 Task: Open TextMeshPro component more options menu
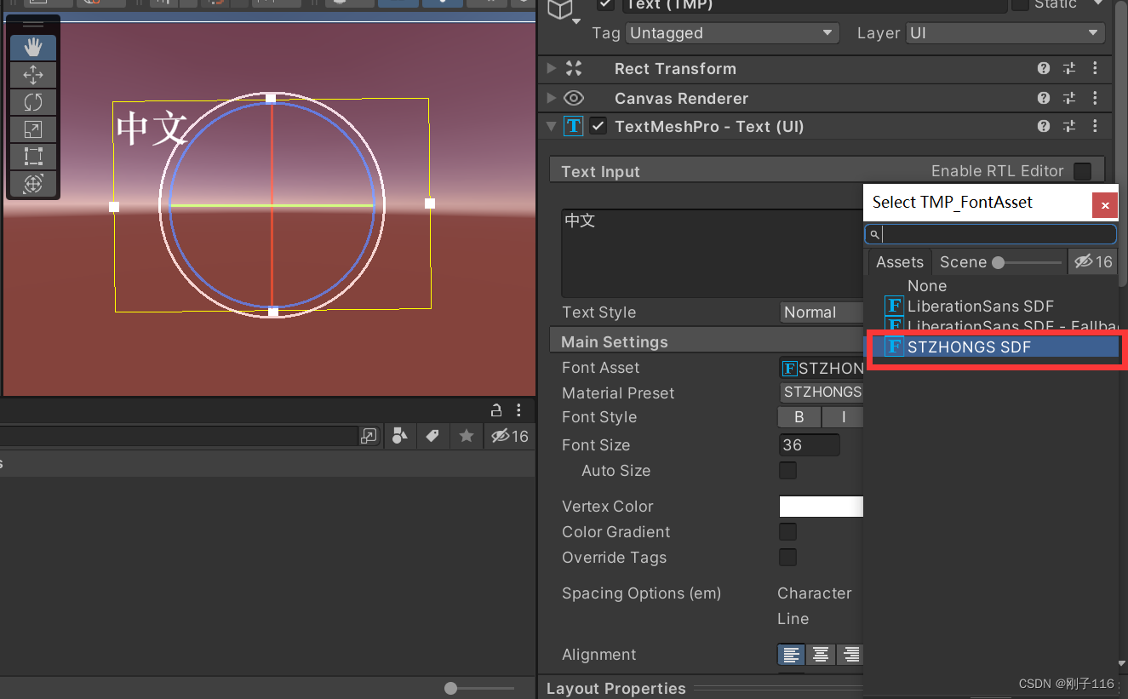click(1096, 127)
